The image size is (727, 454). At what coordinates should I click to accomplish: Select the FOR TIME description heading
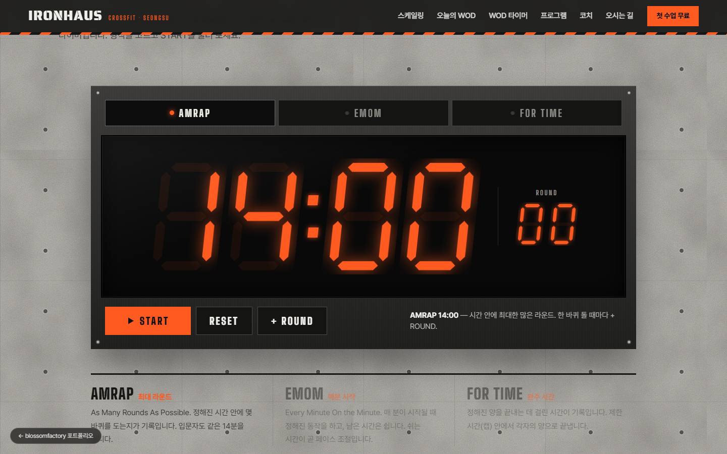[495, 393]
